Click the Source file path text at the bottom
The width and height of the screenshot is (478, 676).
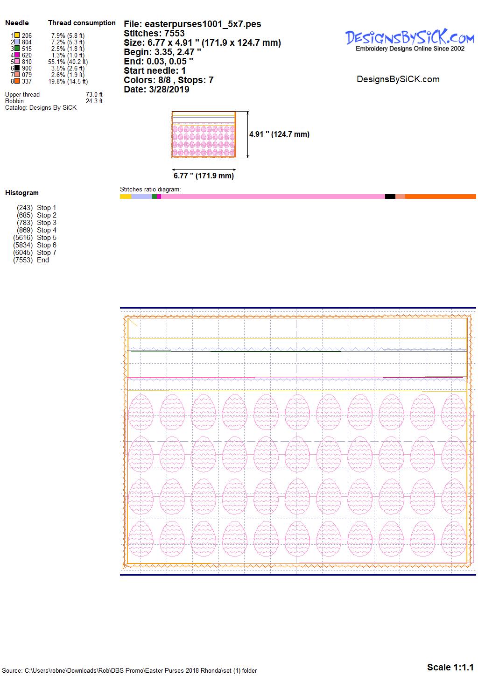[129, 670]
